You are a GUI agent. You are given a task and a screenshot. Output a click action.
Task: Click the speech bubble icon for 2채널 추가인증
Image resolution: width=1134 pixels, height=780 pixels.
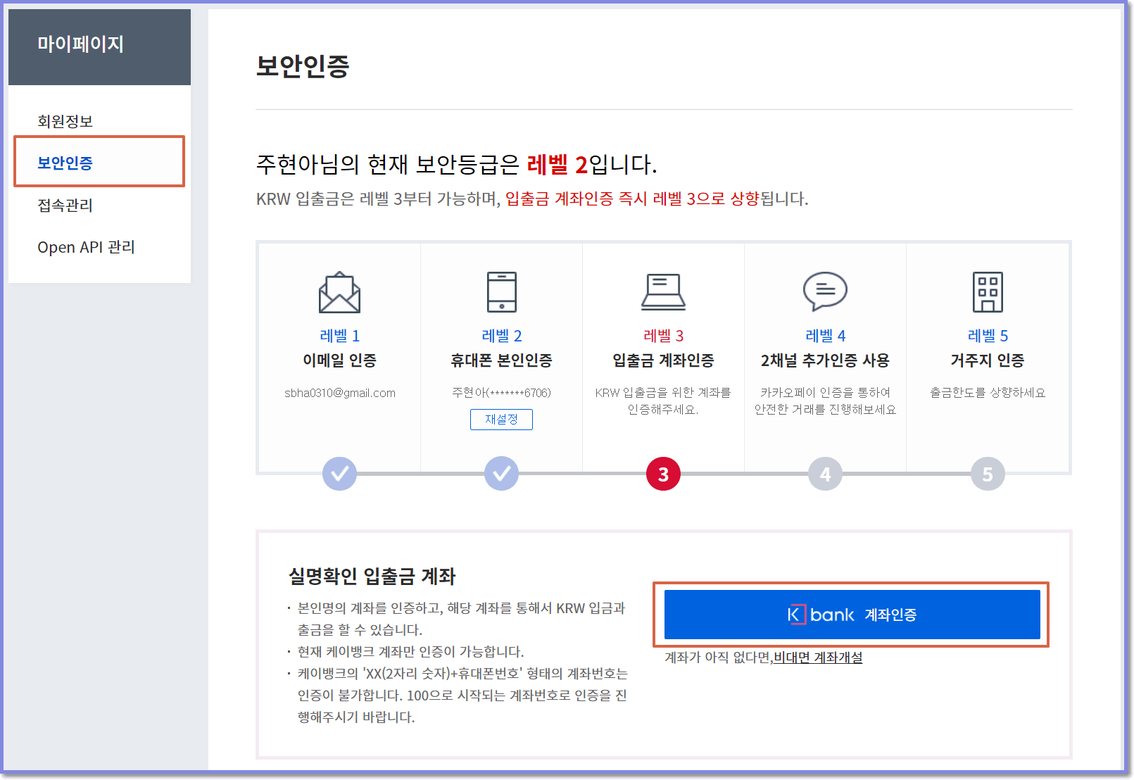coord(824,292)
